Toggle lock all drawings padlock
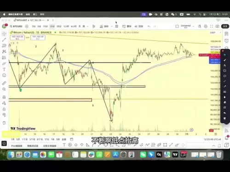Screen dimensions: 230x172 tap(4, 109)
